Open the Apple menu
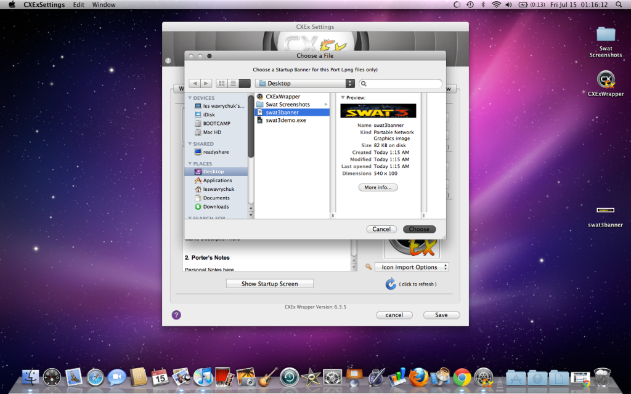631x394 pixels. click(x=12, y=5)
